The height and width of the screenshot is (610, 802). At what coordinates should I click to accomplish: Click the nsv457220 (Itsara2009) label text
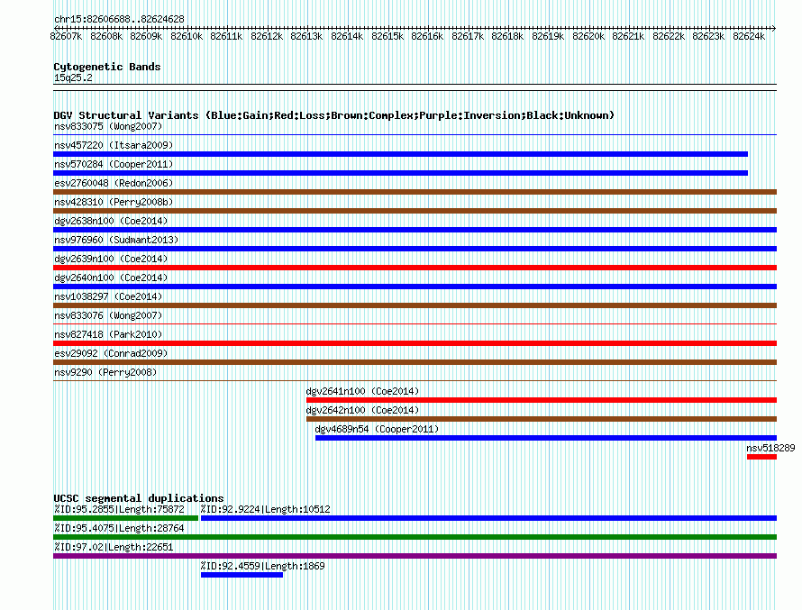click(x=114, y=145)
